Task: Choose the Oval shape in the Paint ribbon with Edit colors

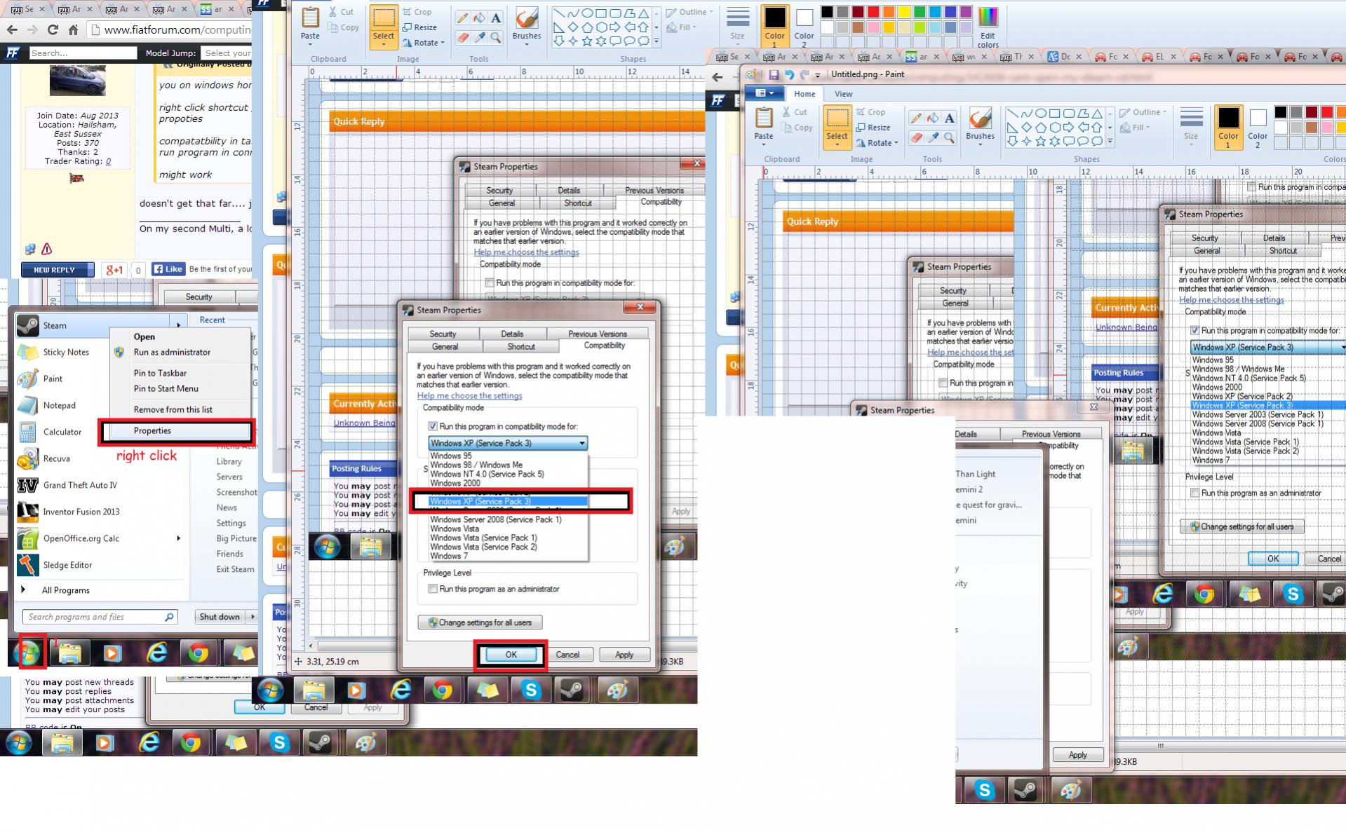Action: pos(587,13)
